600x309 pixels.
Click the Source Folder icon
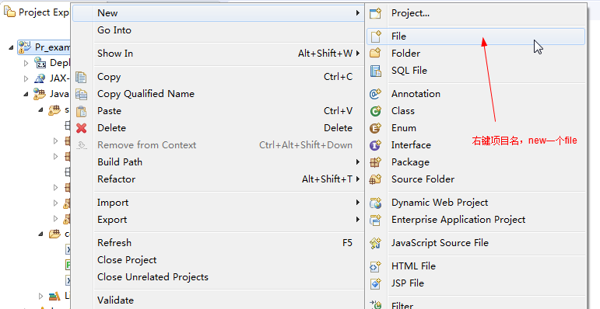point(375,179)
